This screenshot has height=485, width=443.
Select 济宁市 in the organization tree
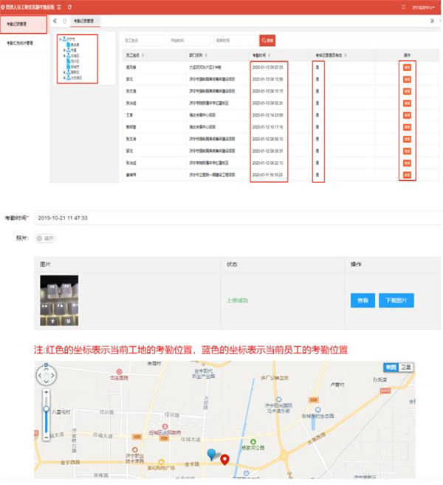pos(71,39)
